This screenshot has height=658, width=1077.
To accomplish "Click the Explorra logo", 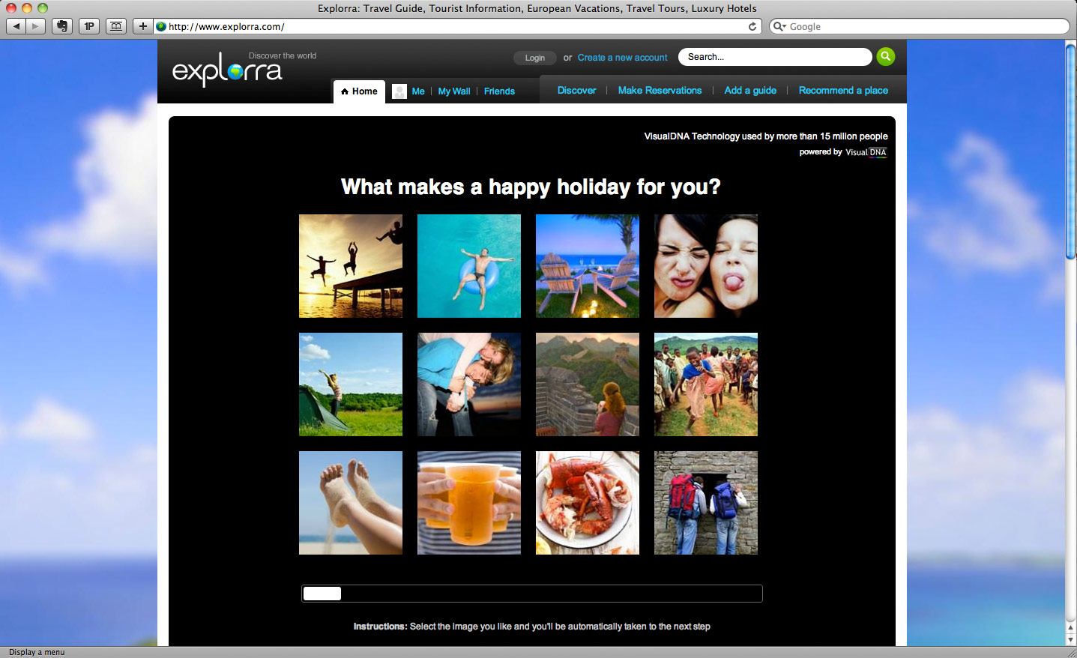I will [227, 70].
